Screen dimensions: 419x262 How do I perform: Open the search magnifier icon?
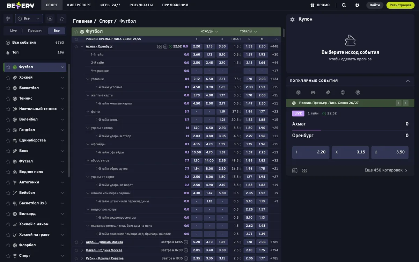(x=344, y=5)
